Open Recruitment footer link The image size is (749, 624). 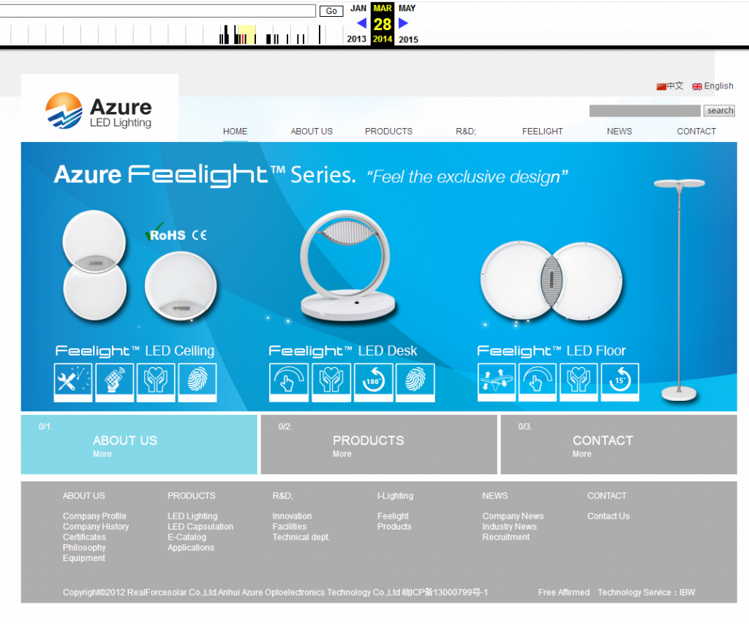(x=506, y=537)
